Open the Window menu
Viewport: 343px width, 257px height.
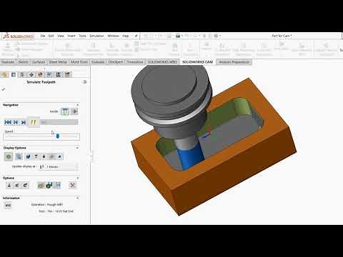(113, 36)
